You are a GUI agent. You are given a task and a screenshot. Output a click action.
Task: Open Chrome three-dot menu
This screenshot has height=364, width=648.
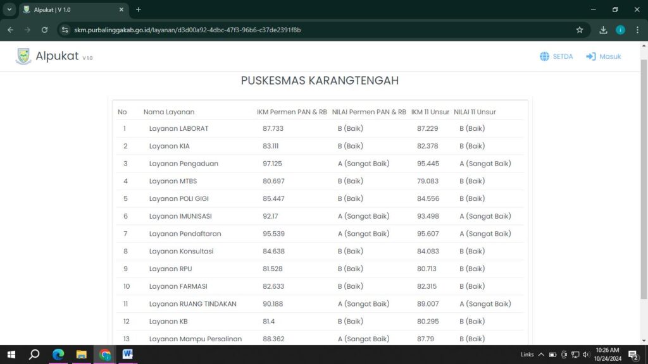(x=637, y=30)
